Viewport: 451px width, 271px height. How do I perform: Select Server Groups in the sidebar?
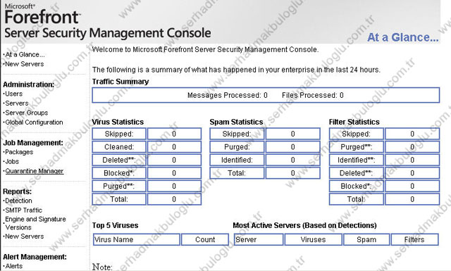[27, 113]
